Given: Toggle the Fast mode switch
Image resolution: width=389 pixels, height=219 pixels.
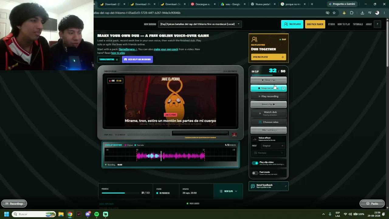Looking at the screenshot, I should pos(255,173).
